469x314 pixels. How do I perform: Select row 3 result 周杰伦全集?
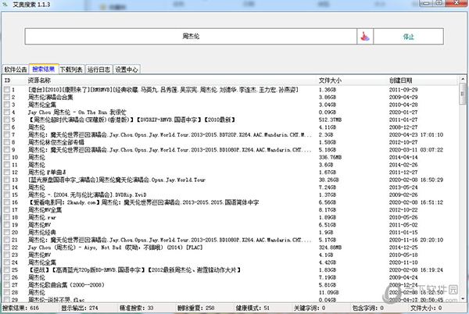coord(42,105)
